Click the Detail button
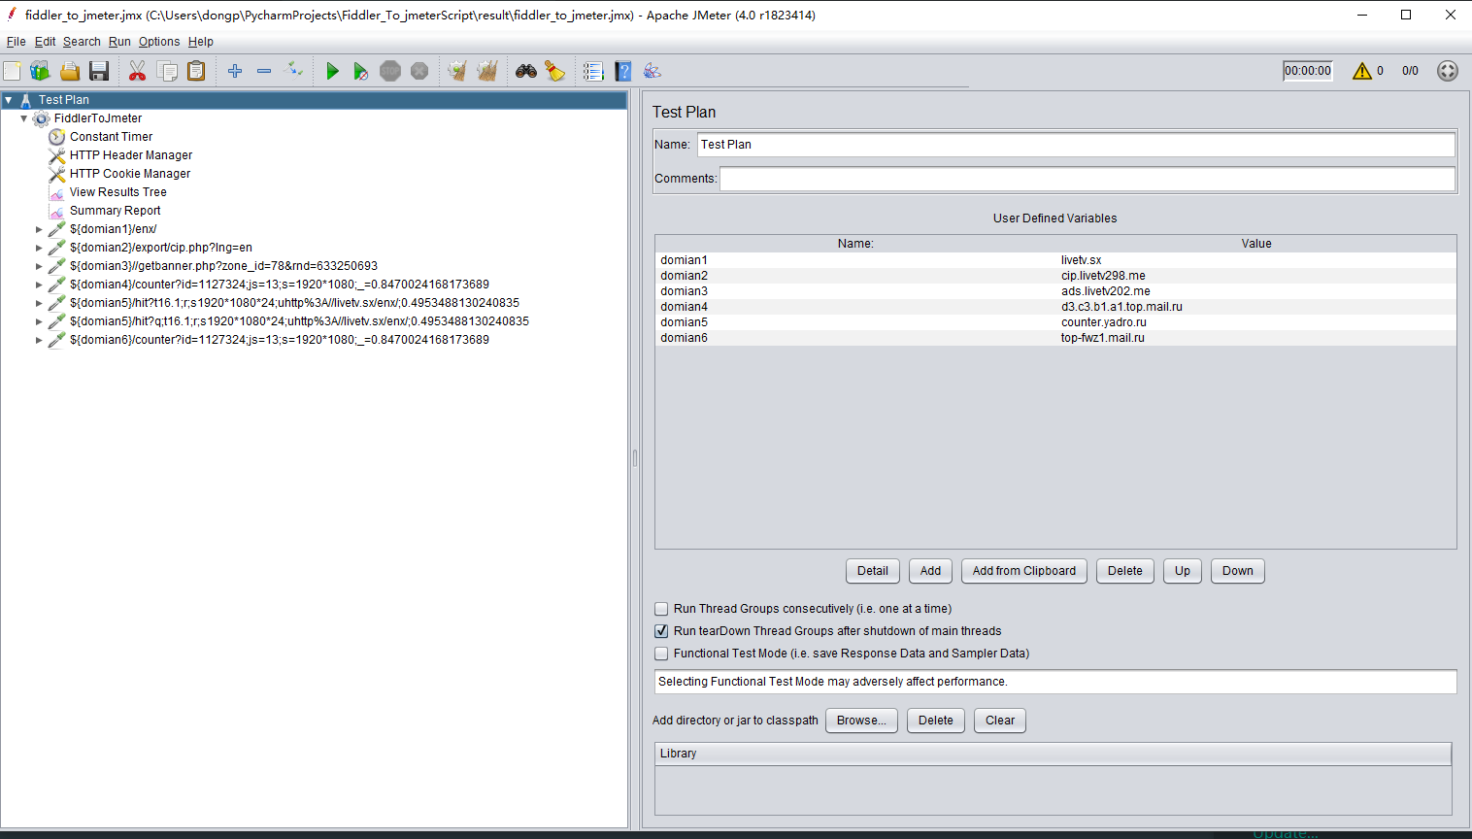The height and width of the screenshot is (839, 1472). coord(873,571)
